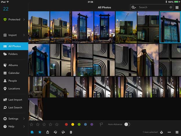Tap the Settings label in sidebar
This screenshot has width=181, height=136.
pyautogui.click(x=13, y=119)
